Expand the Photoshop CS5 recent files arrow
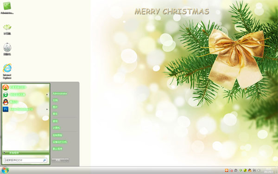 click(47, 109)
